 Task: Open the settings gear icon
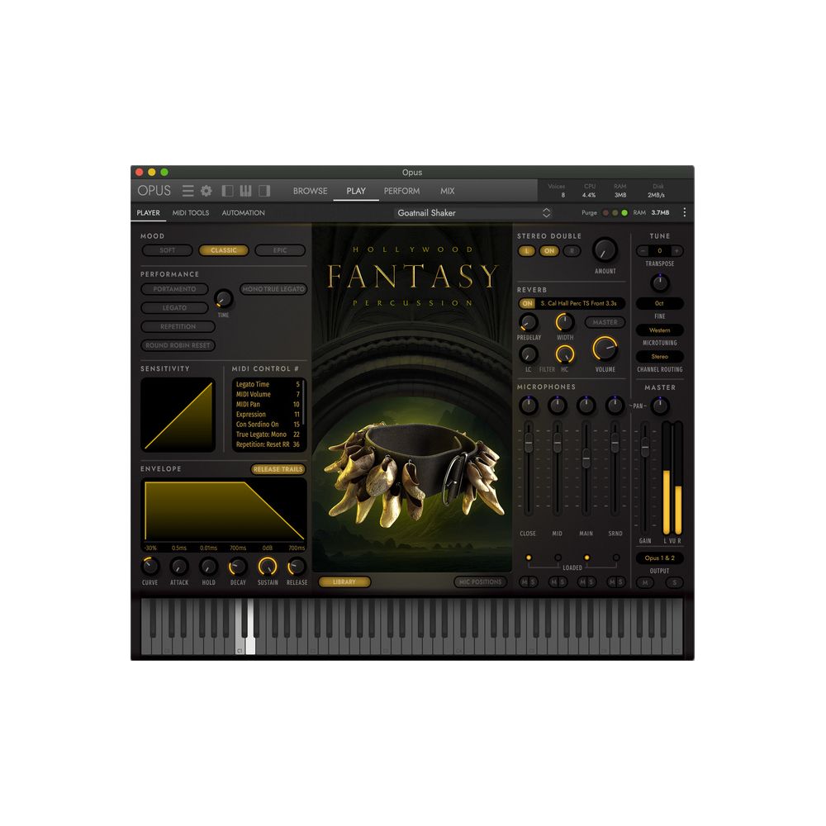[x=205, y=190]
